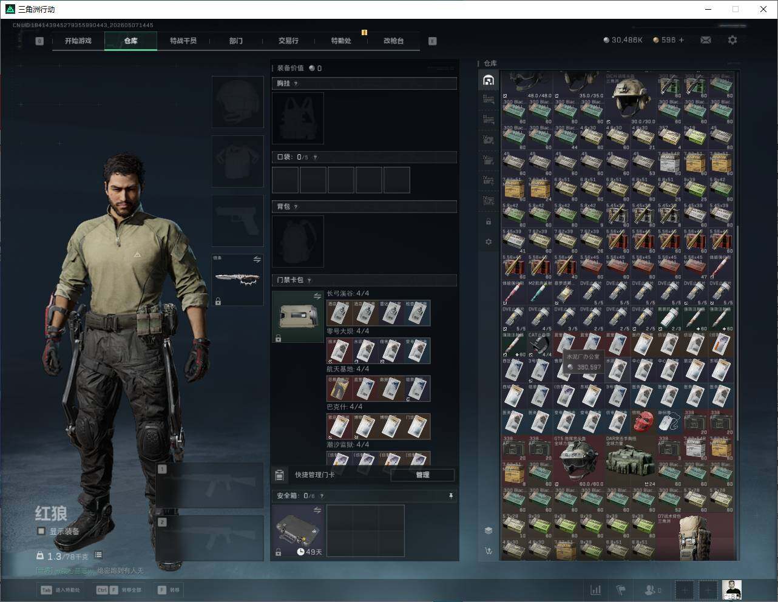Image resolution: width=778 pixels, height=602 pixels.
Task: Select the red mask item in stash
Action: tap(644, 422)
